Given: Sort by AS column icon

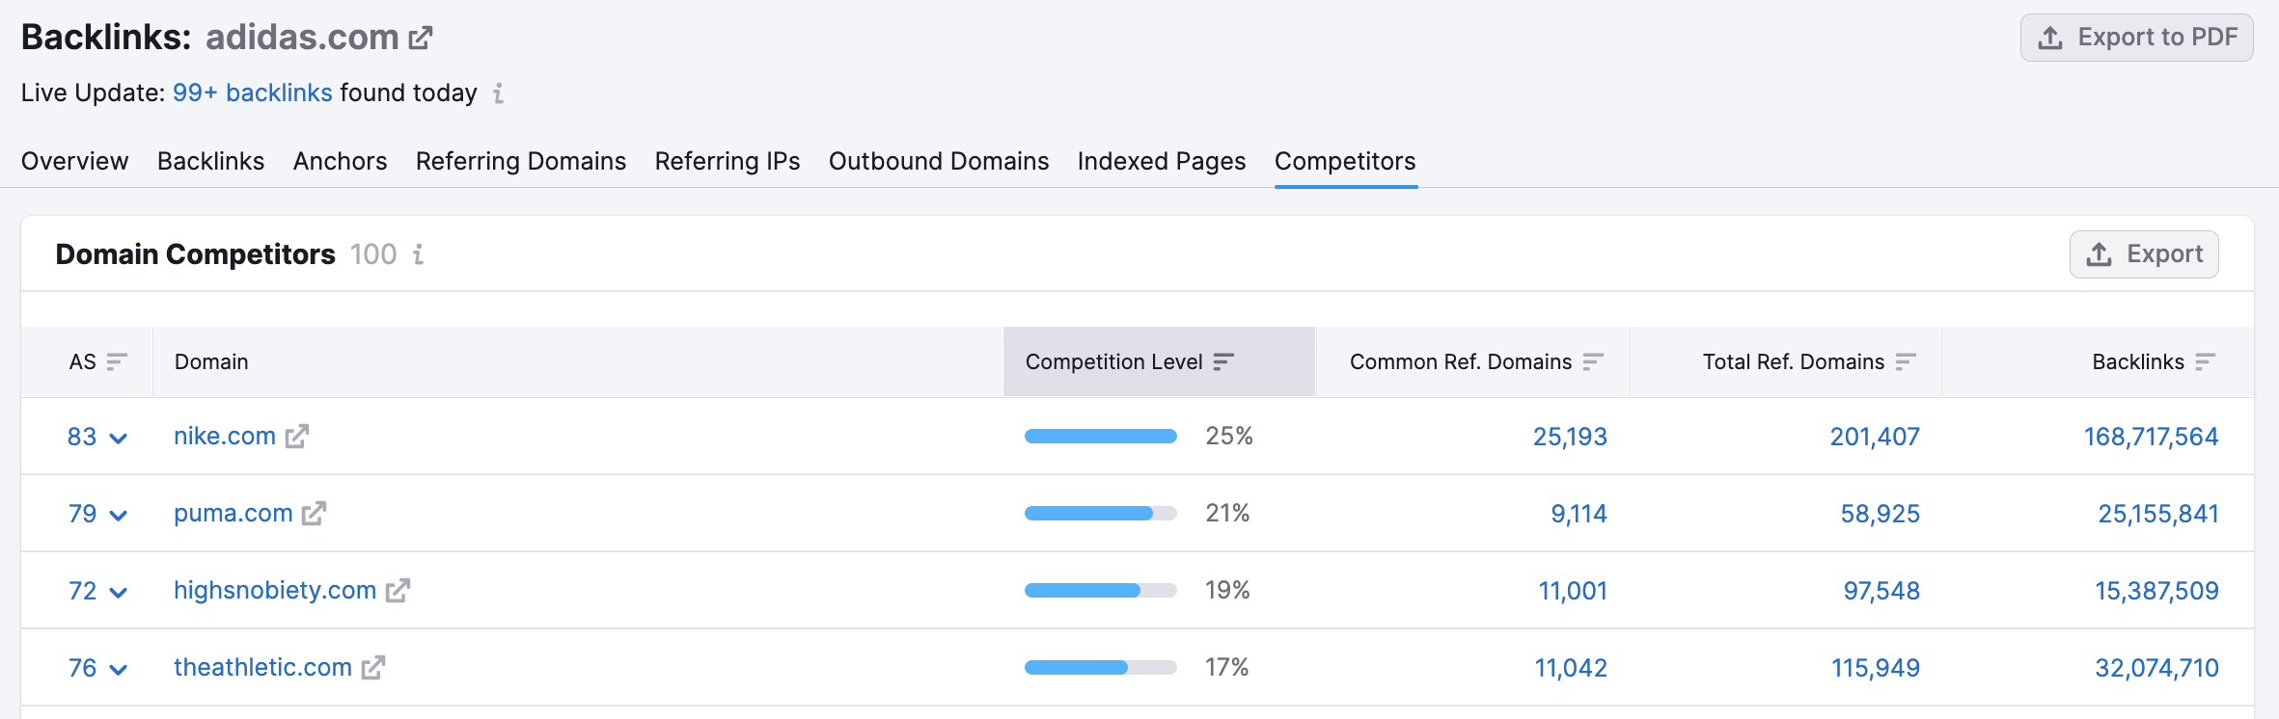Looking at the screenshot, I should pyautogui.click(x=117, y=362).
